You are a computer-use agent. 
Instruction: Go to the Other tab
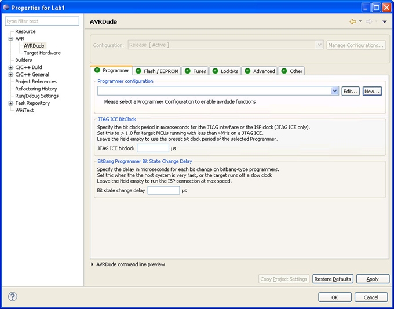292,71
